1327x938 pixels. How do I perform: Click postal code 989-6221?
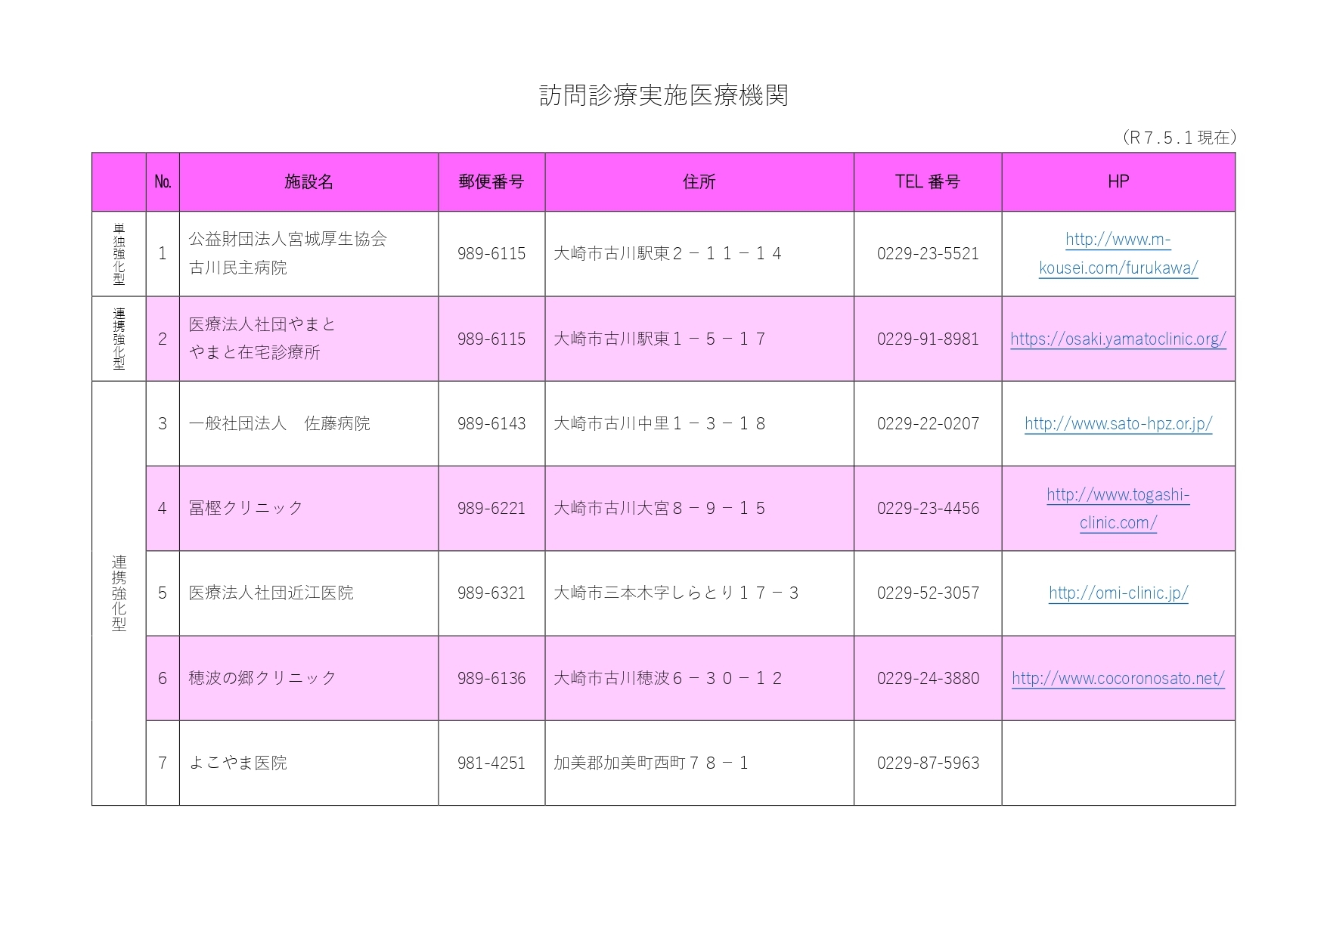pyautogui.click(x=491, y=508)
